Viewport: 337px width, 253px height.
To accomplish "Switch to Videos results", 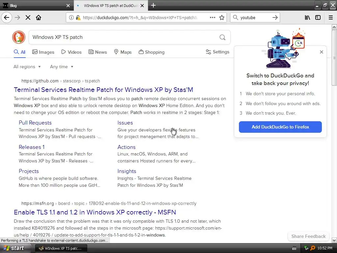I will click(71, 52).
